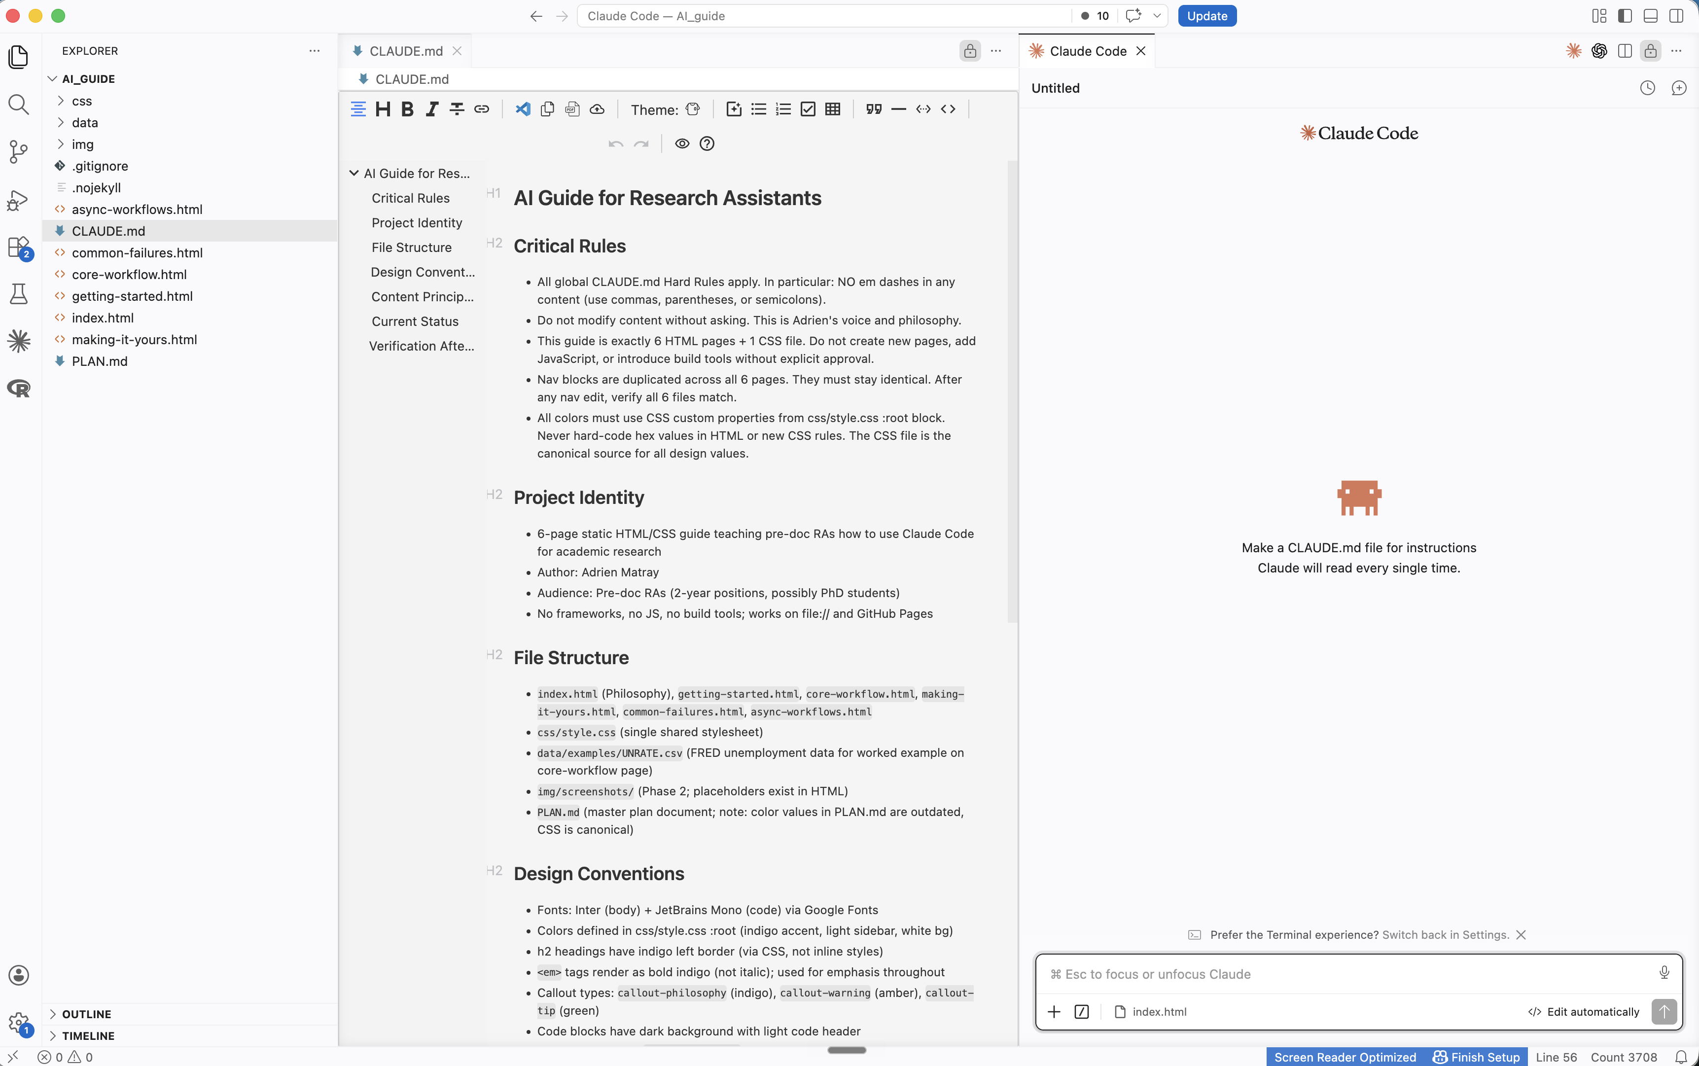The height and width of the screenshot is (1066, 1699).
Task: Apply bold formatting in the editor toolbar
Action: (407, 109)
